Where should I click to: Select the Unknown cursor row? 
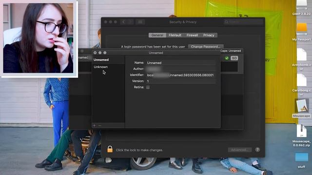[108, 67]
